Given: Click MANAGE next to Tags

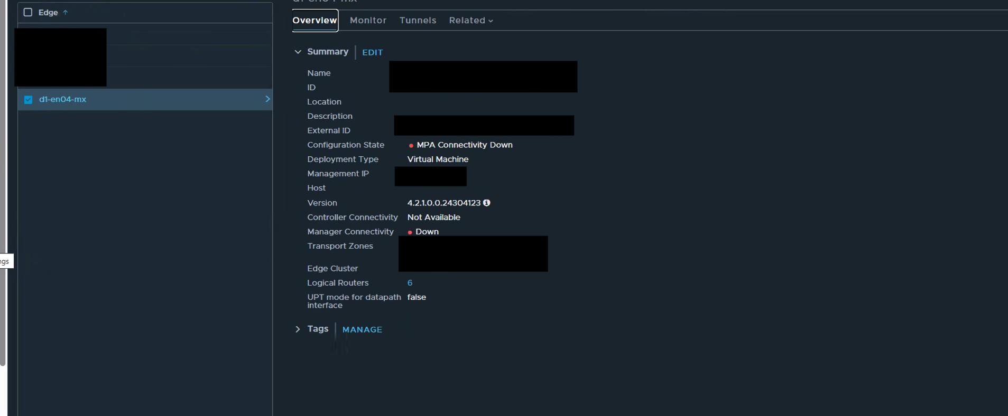Looking at the screenshot, I should coord(362,329).
